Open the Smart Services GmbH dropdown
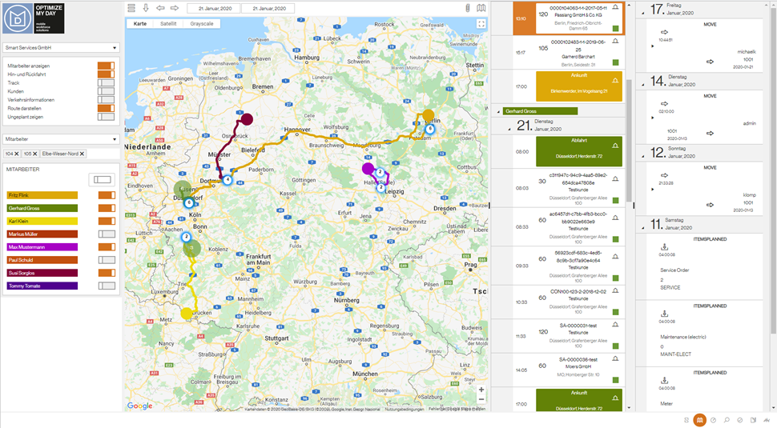This screenshot has width=777, height=428. pos(61,48)
